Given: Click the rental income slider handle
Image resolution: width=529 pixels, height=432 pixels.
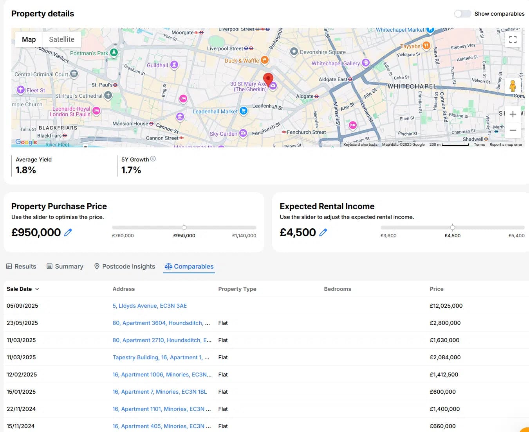Looking at the screenshot, I should [x=453, y=227].
